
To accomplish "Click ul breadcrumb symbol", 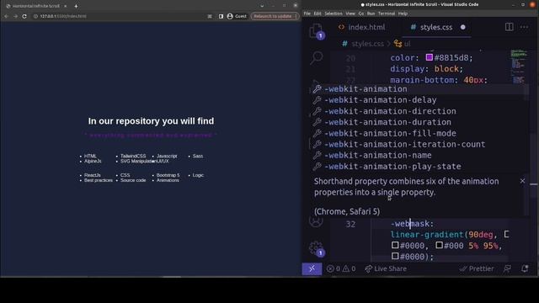I will 407,44.
